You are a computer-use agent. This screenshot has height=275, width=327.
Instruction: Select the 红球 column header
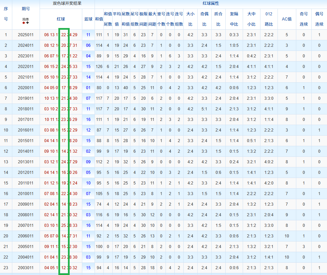coord(61,19)
